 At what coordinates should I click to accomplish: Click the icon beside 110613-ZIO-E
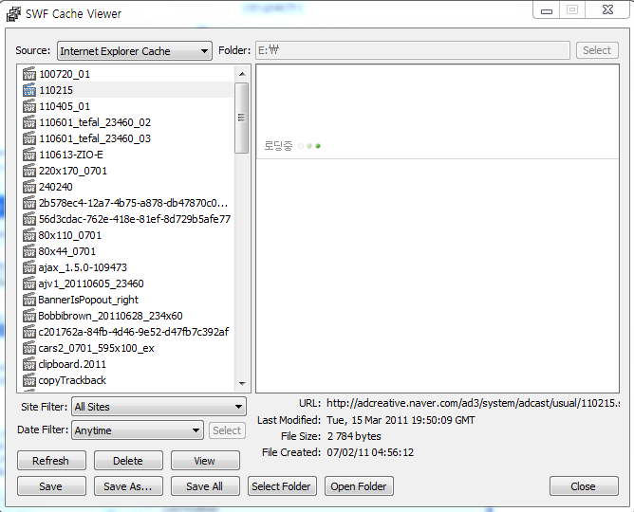click(29, 155)
